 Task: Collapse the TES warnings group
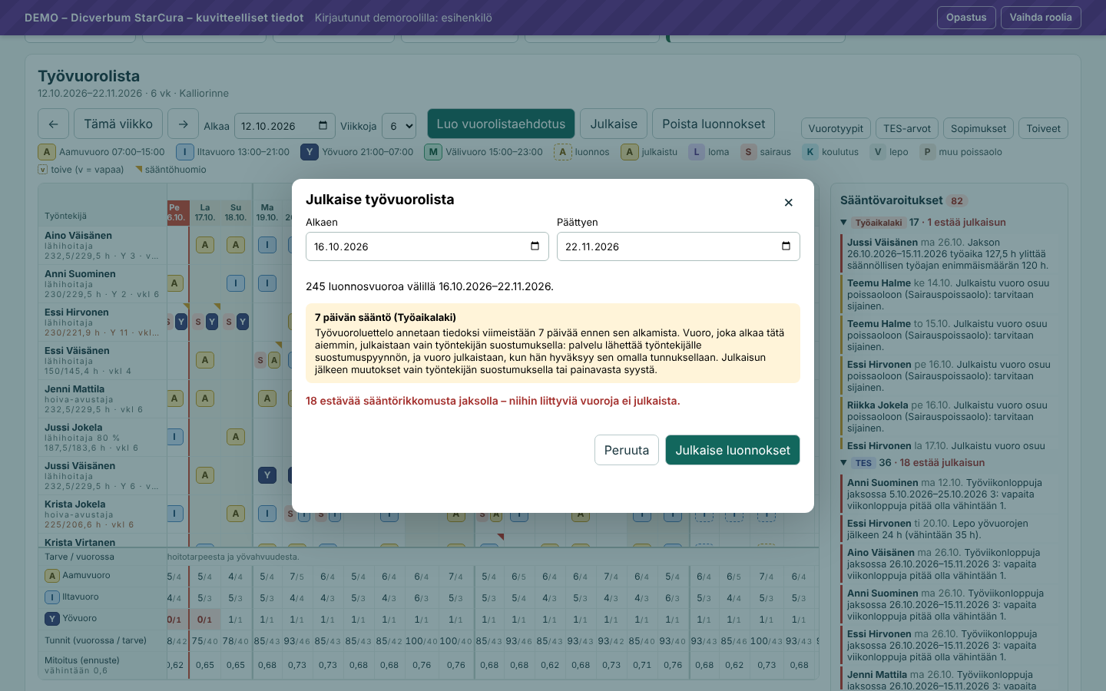click(843, 463)
